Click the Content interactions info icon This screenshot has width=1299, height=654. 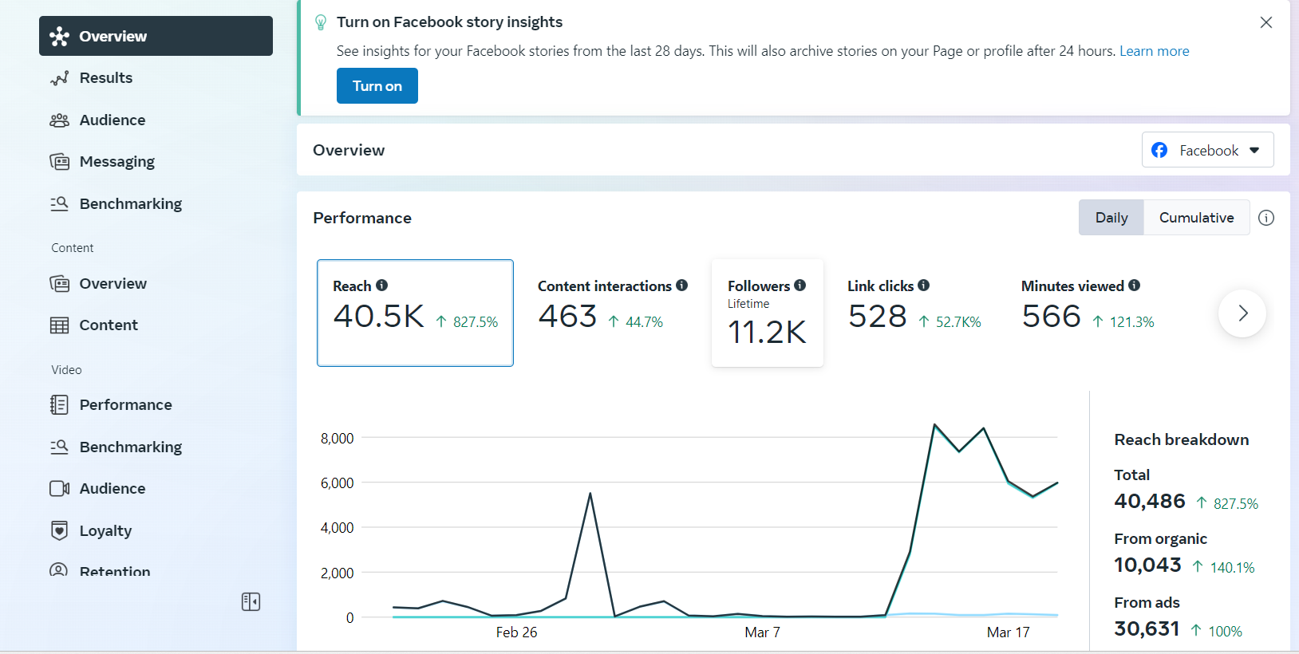[681, 286]
